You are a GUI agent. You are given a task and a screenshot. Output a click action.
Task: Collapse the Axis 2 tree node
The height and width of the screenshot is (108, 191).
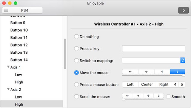tap(8, 89)
